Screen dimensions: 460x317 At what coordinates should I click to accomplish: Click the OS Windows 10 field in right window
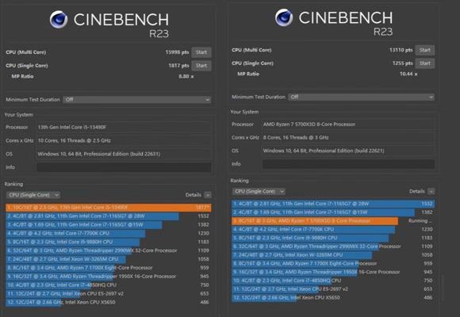(x=348, y=151)
